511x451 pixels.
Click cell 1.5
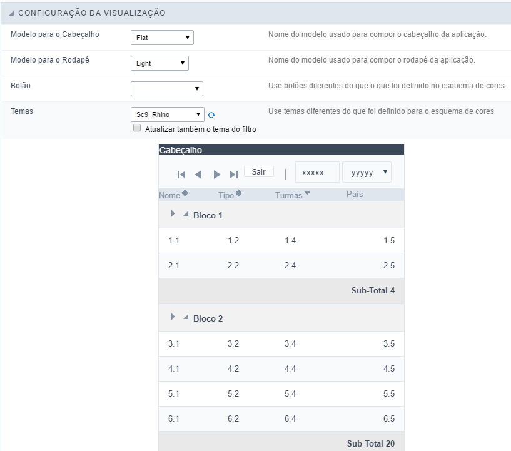coord(389,240)
